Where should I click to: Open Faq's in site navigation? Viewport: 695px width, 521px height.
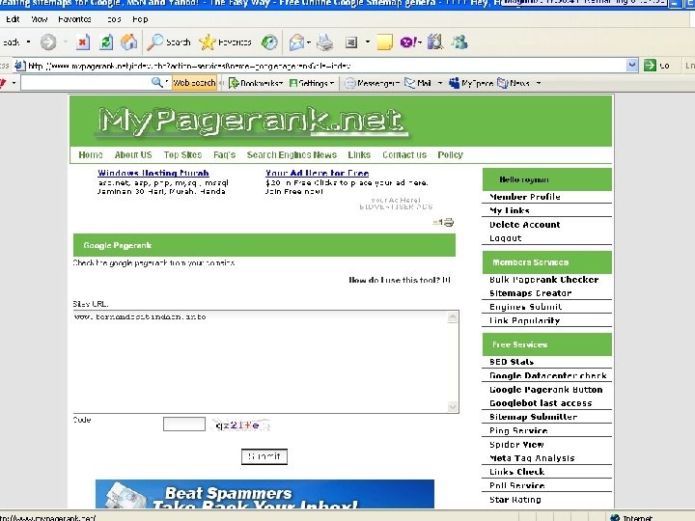coord(224,154)
